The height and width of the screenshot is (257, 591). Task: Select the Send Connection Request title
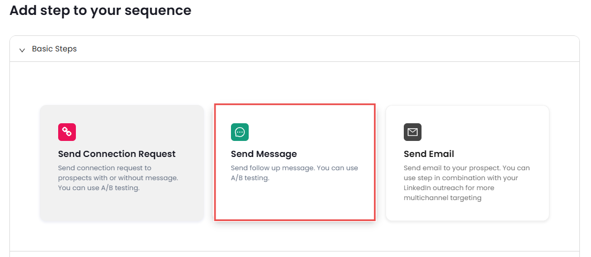click(x=117, y=154)
